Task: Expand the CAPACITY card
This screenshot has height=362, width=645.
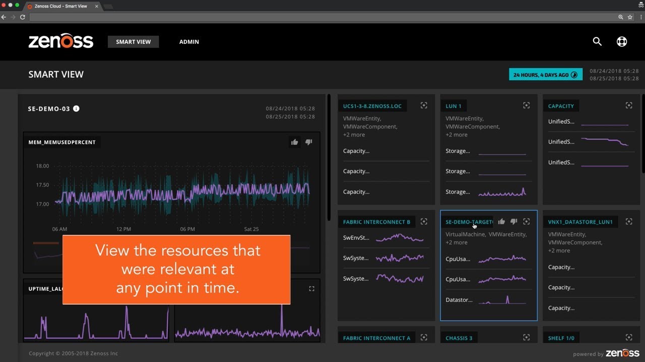Action: tap(629, 106)
